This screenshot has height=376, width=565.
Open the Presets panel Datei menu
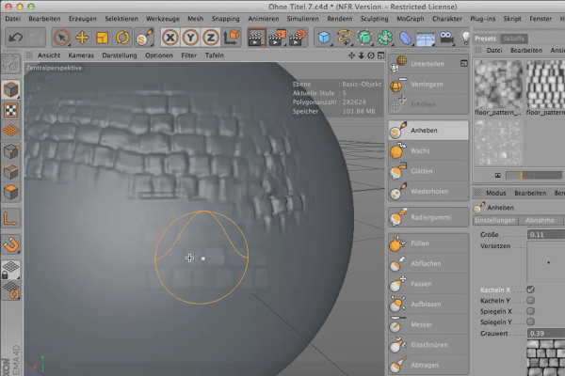pyautogui.click(x=494, y=51)
